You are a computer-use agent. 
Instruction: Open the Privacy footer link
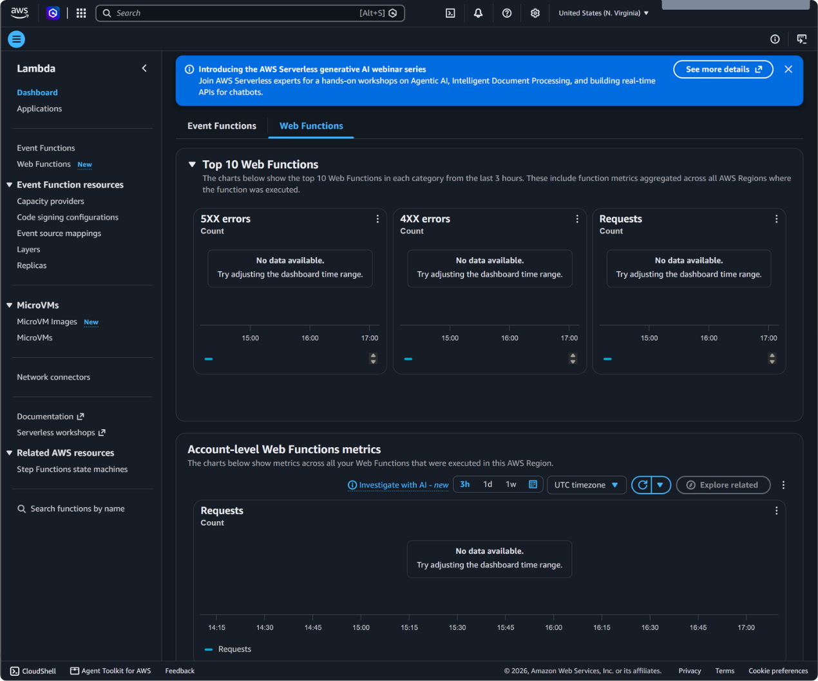(689, 671)
